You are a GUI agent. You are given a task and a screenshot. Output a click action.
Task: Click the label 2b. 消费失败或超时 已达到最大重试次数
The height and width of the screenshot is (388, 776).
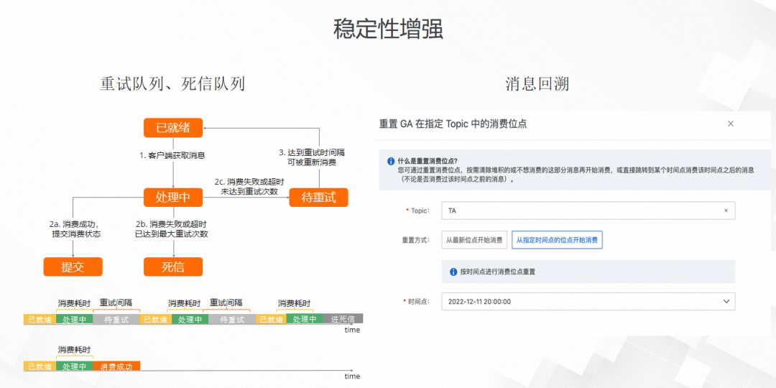[x=171, y=228]
